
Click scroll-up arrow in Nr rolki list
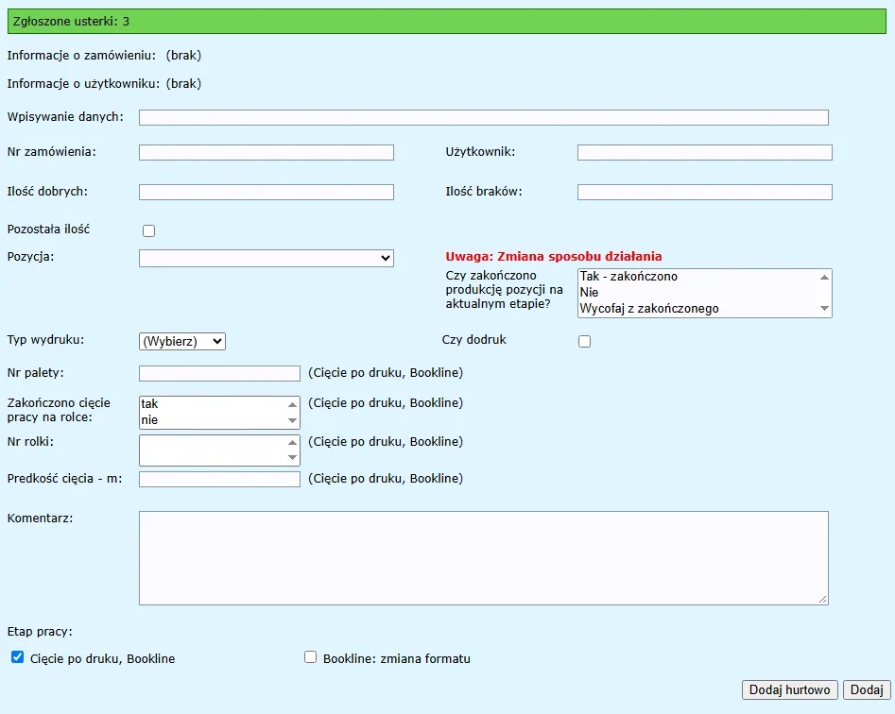pyautogui.click(x=292, y=443)
